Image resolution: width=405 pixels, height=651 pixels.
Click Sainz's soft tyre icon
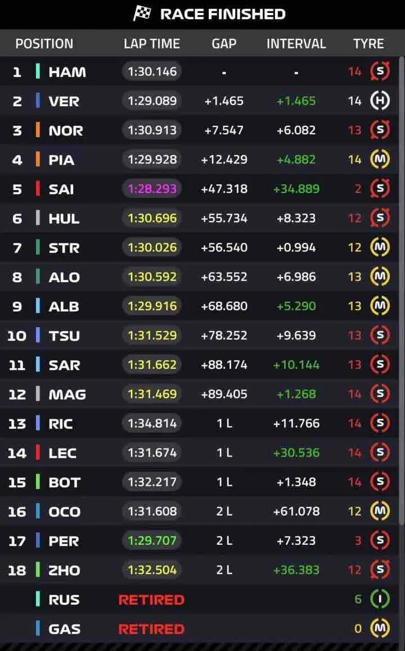(380, 189)
